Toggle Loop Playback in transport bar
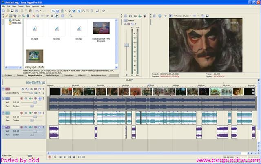 55,157
